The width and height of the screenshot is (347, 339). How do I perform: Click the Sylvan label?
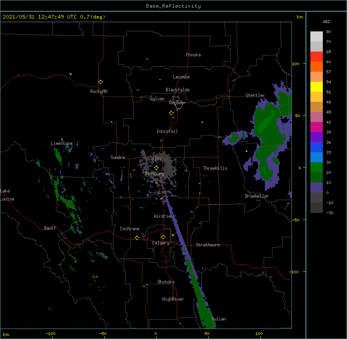157,99
